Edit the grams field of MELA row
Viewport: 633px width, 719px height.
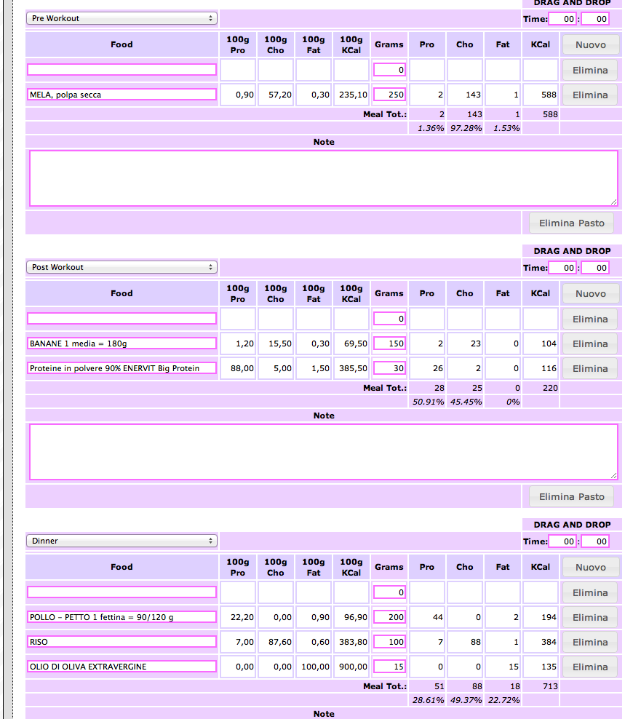click(x=389, y=95)
